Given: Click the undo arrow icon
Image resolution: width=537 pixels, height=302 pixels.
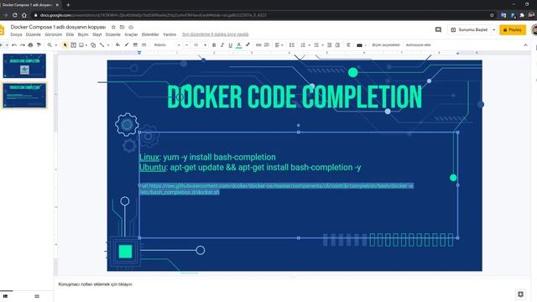Looking at the screenshot, I should pos(14,44).
